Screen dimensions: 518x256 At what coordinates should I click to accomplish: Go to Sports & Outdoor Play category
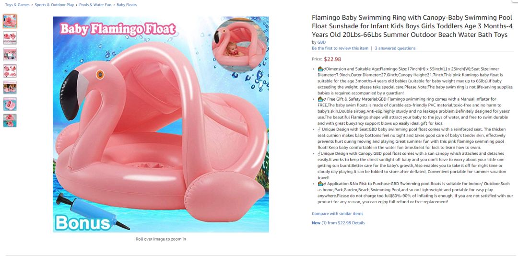[54, 5]
